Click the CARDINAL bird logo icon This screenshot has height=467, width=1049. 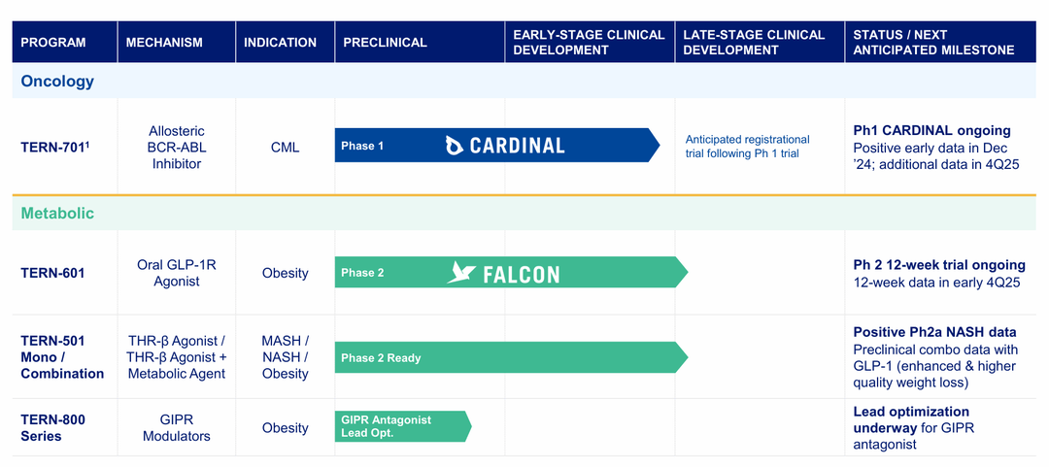(x=454, y=146)
